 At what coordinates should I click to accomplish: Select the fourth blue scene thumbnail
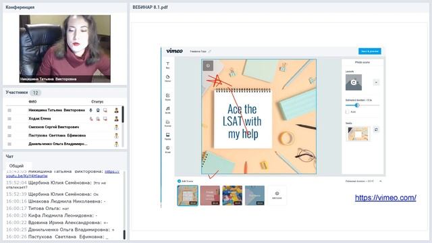[254, 195]
